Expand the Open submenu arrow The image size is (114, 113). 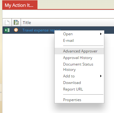coord(101,34)
